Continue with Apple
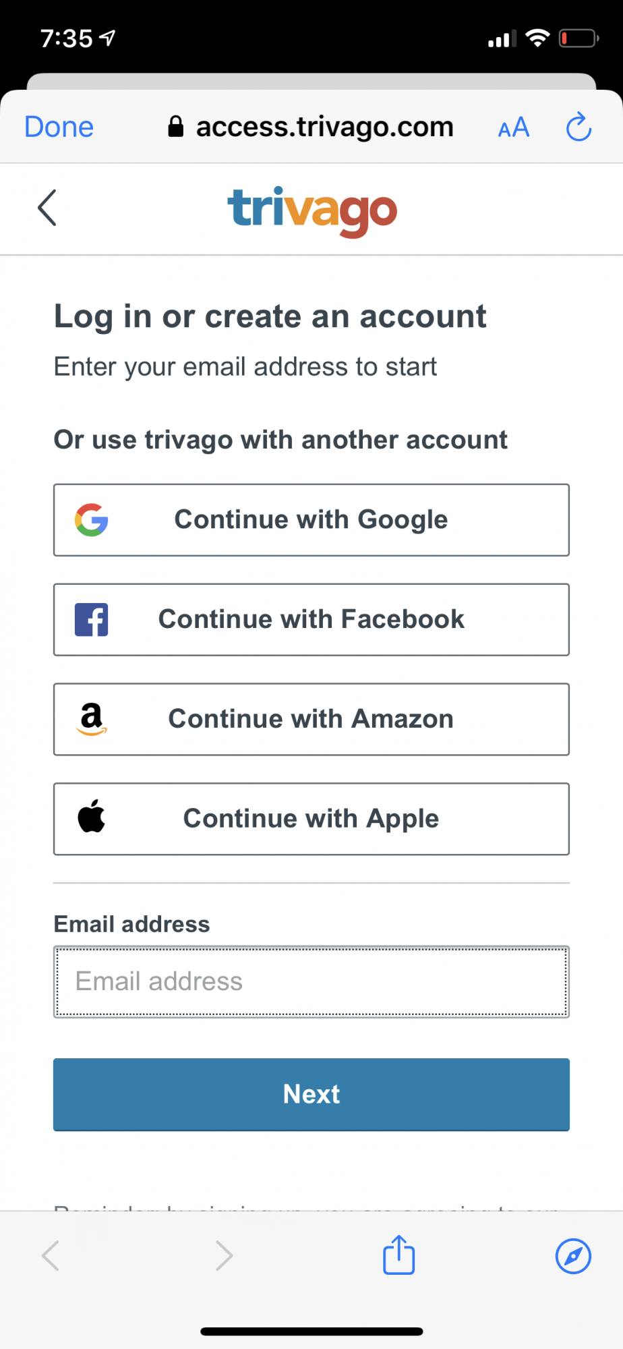 click(x=311, y=819)
